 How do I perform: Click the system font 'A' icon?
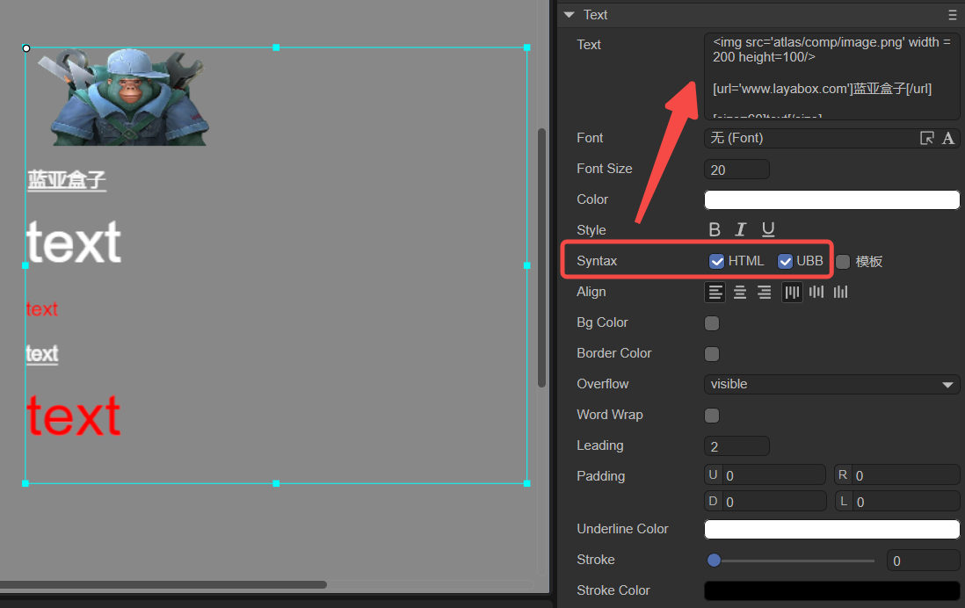[x=948, y=138]
